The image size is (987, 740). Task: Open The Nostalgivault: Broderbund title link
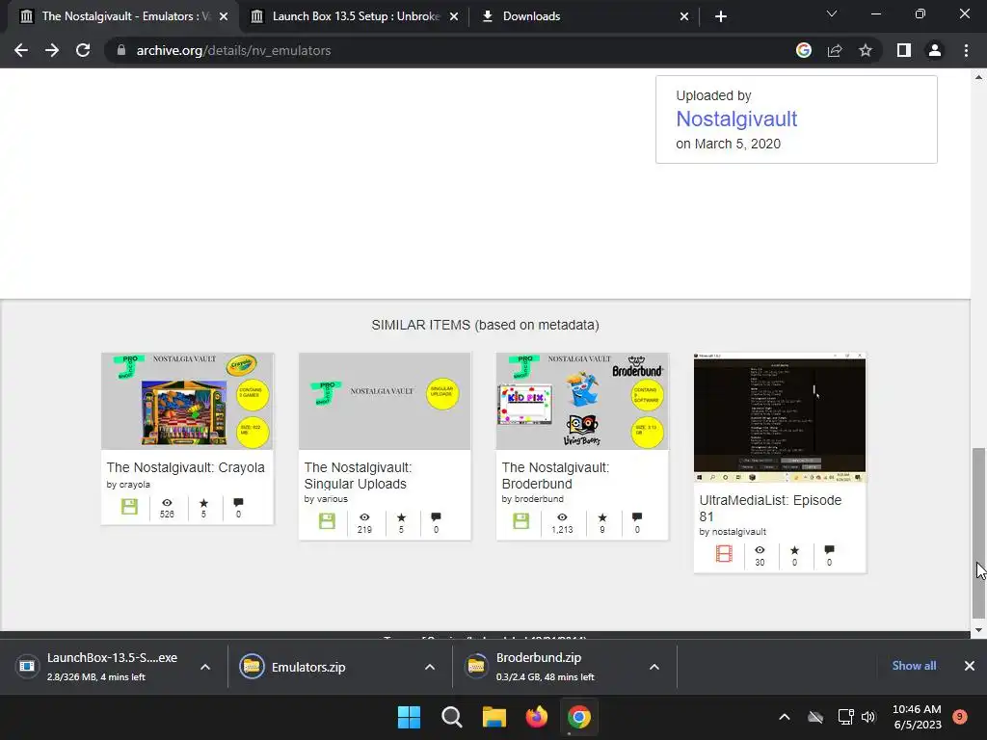click(x=555, y=476)
